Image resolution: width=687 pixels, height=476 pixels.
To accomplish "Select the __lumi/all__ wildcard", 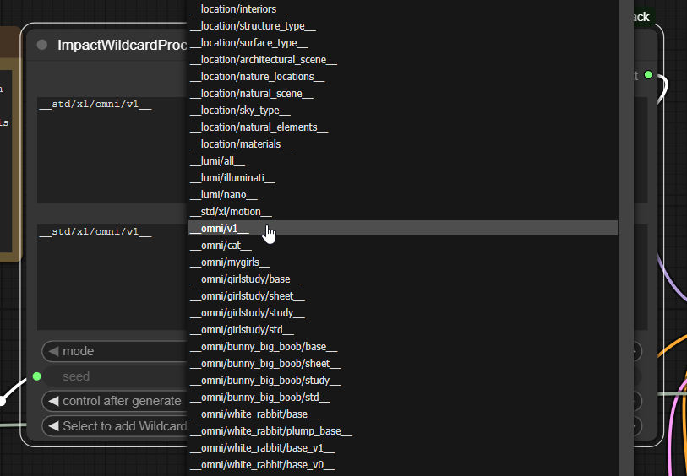I will point(403,161).
